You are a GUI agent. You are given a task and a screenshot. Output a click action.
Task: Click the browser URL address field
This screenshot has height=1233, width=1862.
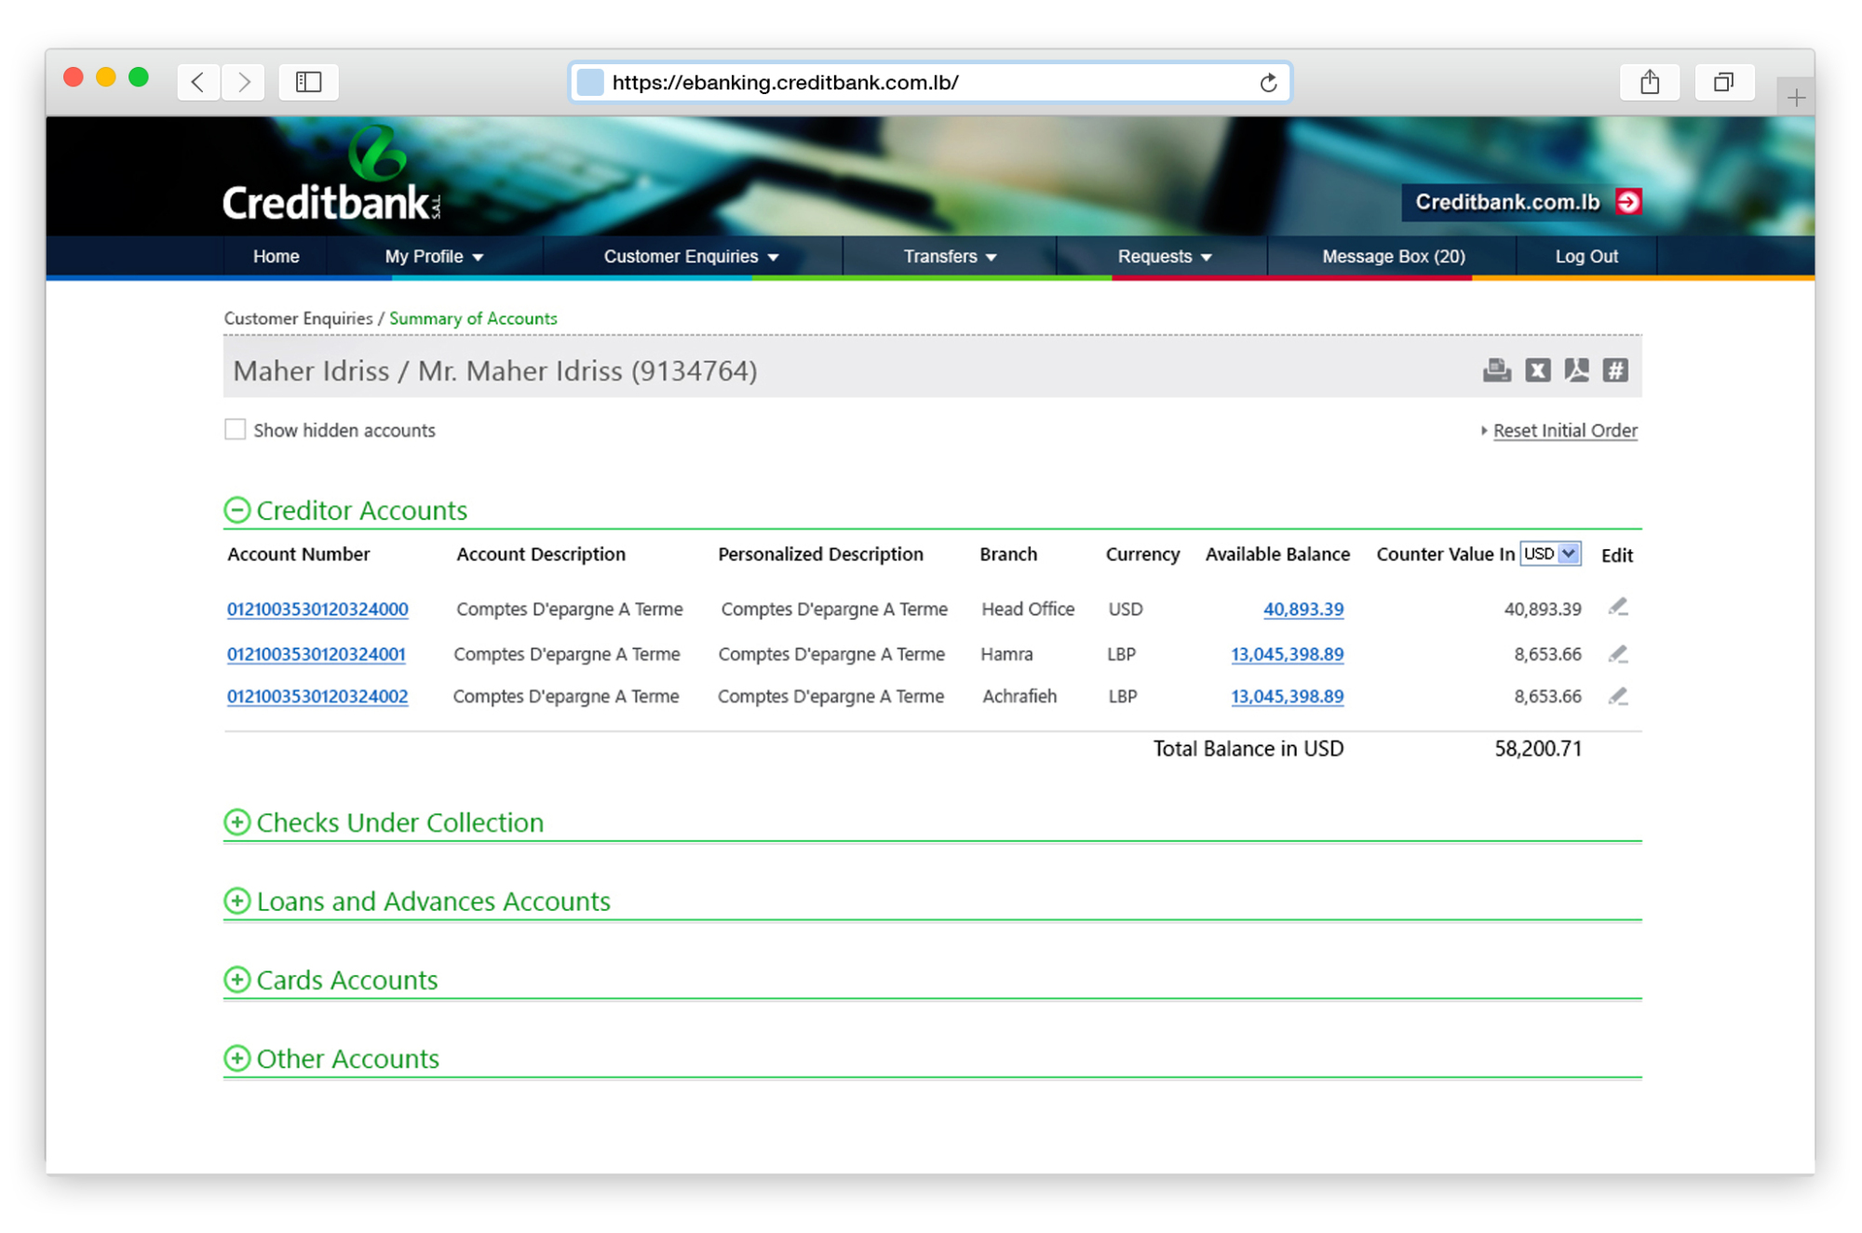coord(930,83)
